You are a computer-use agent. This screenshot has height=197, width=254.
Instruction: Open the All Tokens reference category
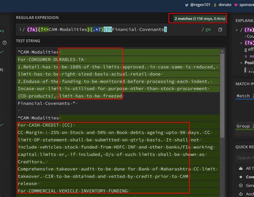pos(246,169)
